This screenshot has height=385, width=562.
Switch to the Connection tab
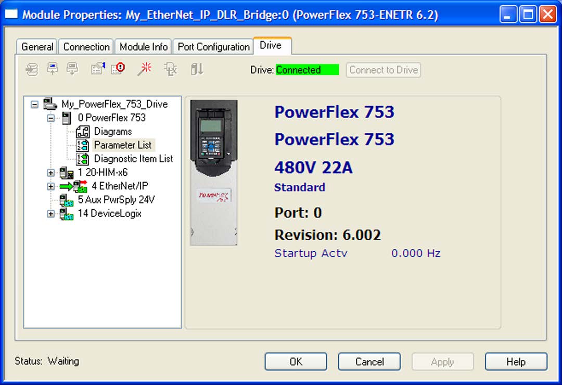click(x=86, y=47)
